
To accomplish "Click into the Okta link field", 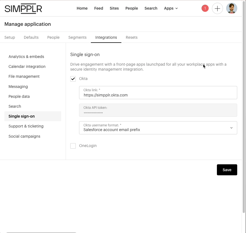I will click(x=158, y=93).
